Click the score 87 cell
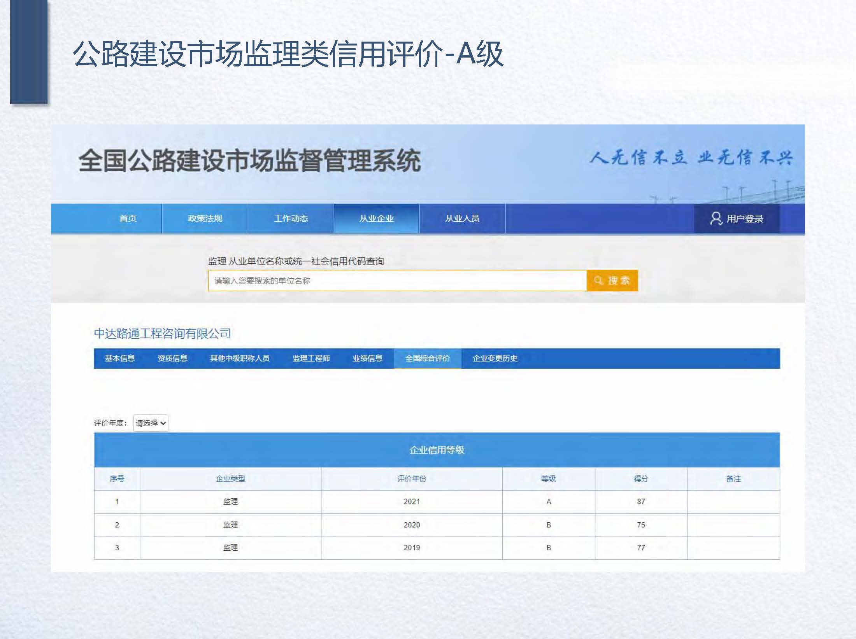The height and width of the screenshot is (639, 856). (641, 502)
